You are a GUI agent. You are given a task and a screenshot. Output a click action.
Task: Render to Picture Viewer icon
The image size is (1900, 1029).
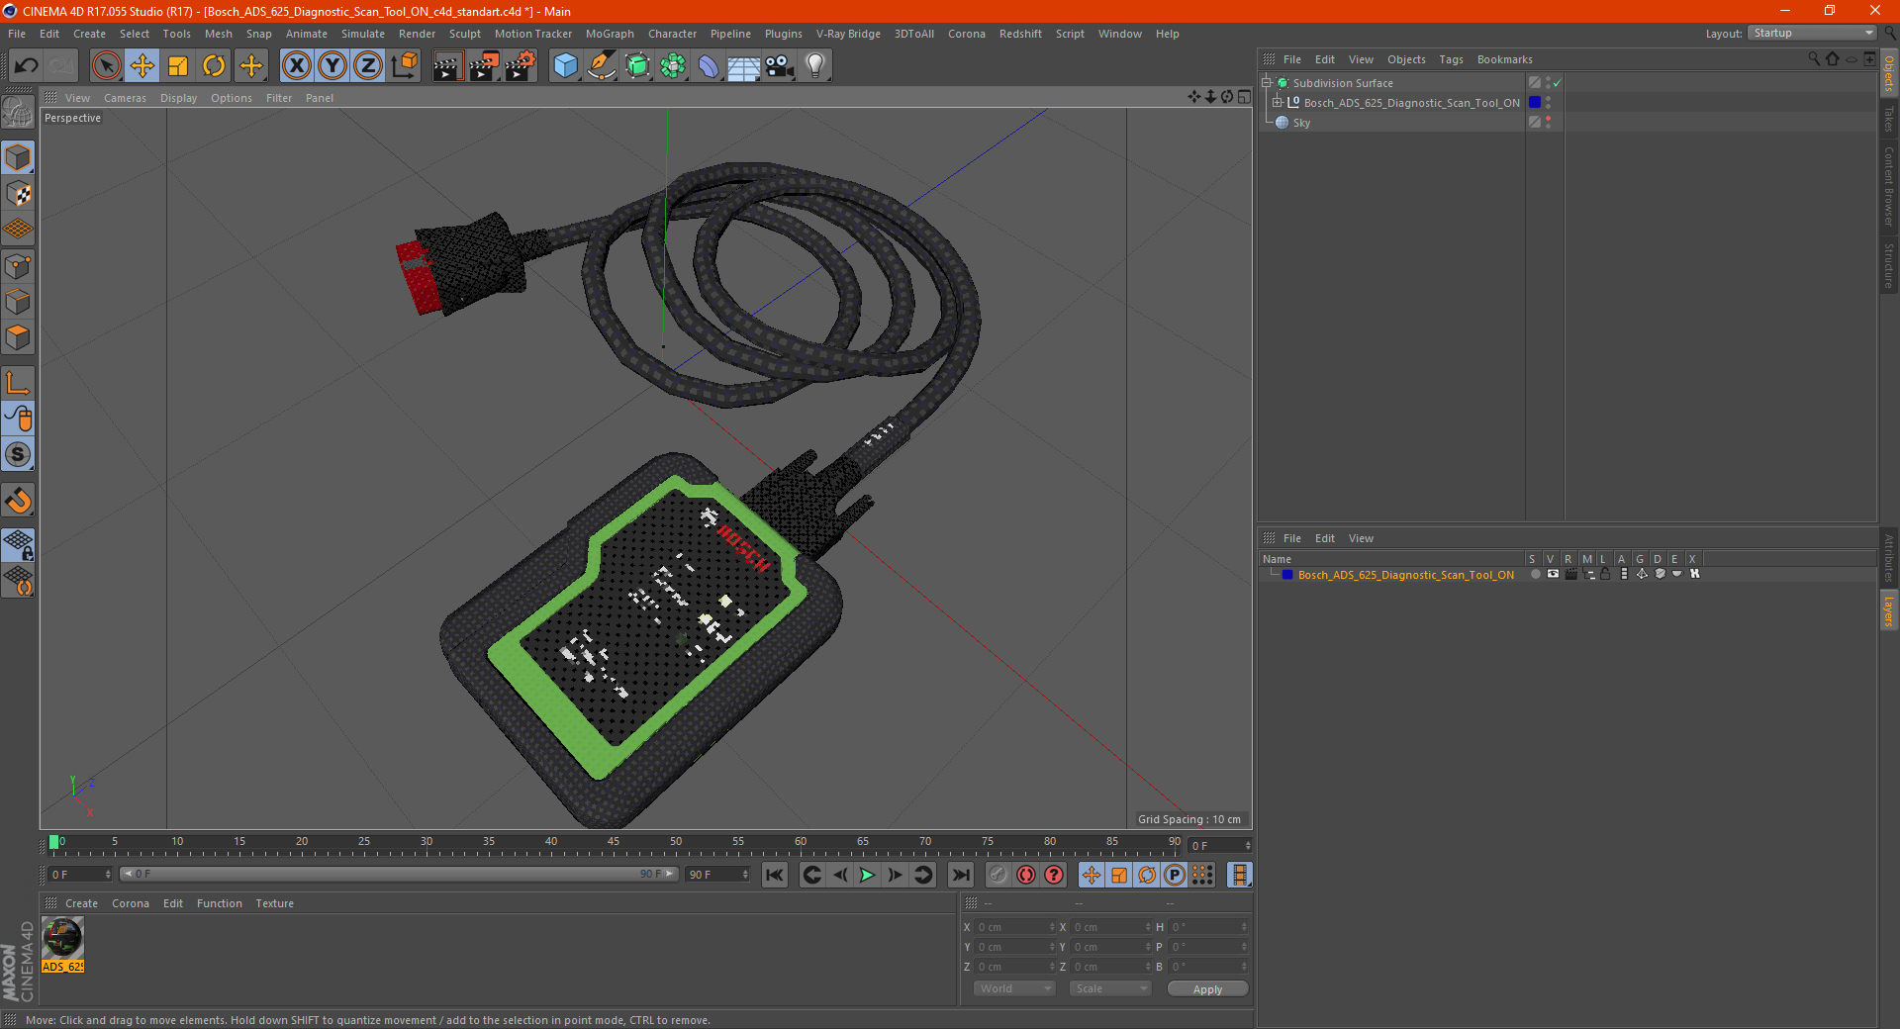484,66
